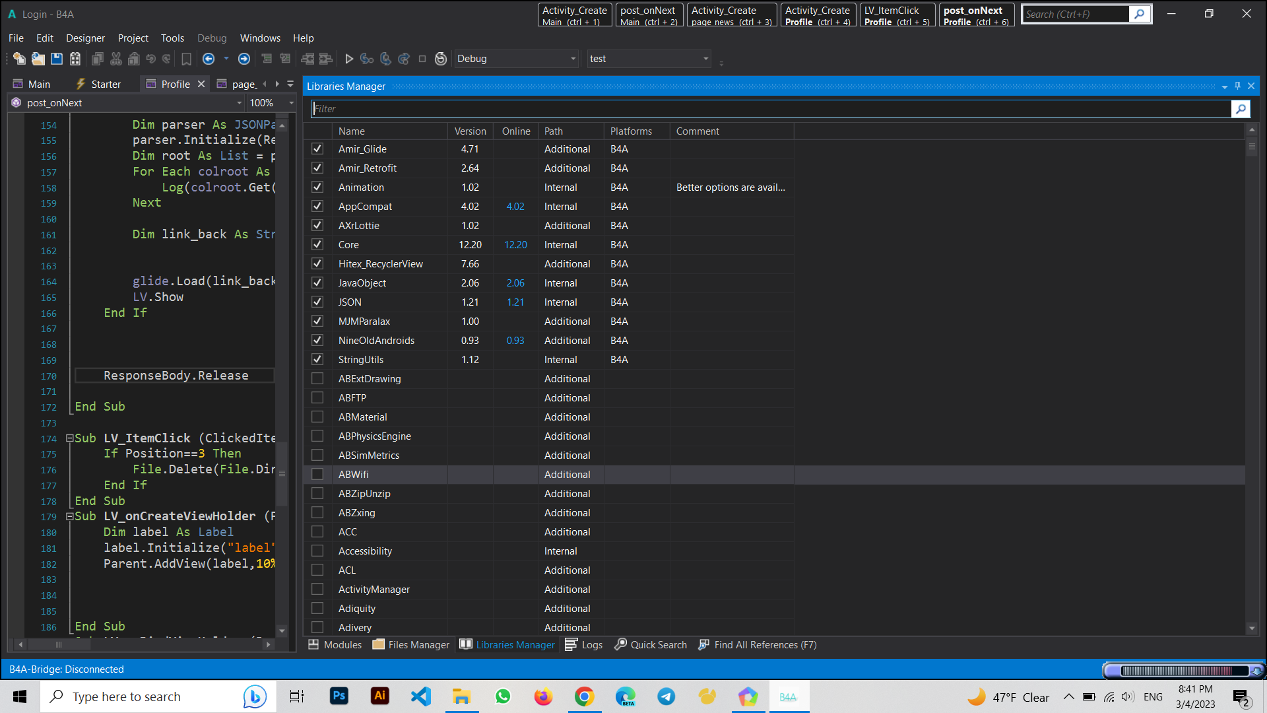This screenshot has height=713, width=1267.
Task: Open the Debug build configuration dropdown
Action: (x=573, y=59)
